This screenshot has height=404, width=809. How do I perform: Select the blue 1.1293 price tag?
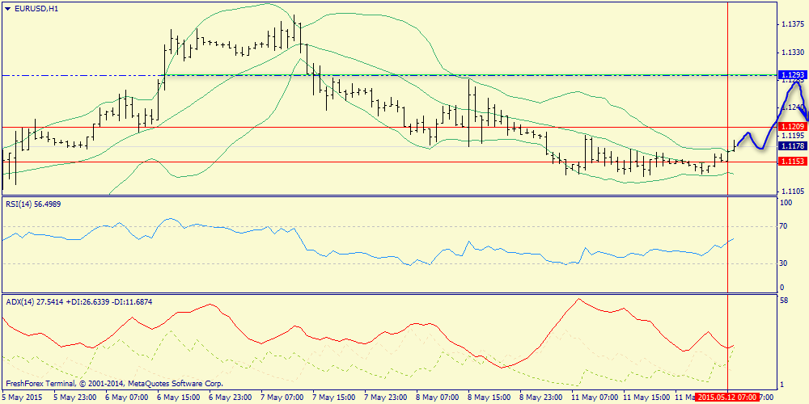tap(791, 75)
